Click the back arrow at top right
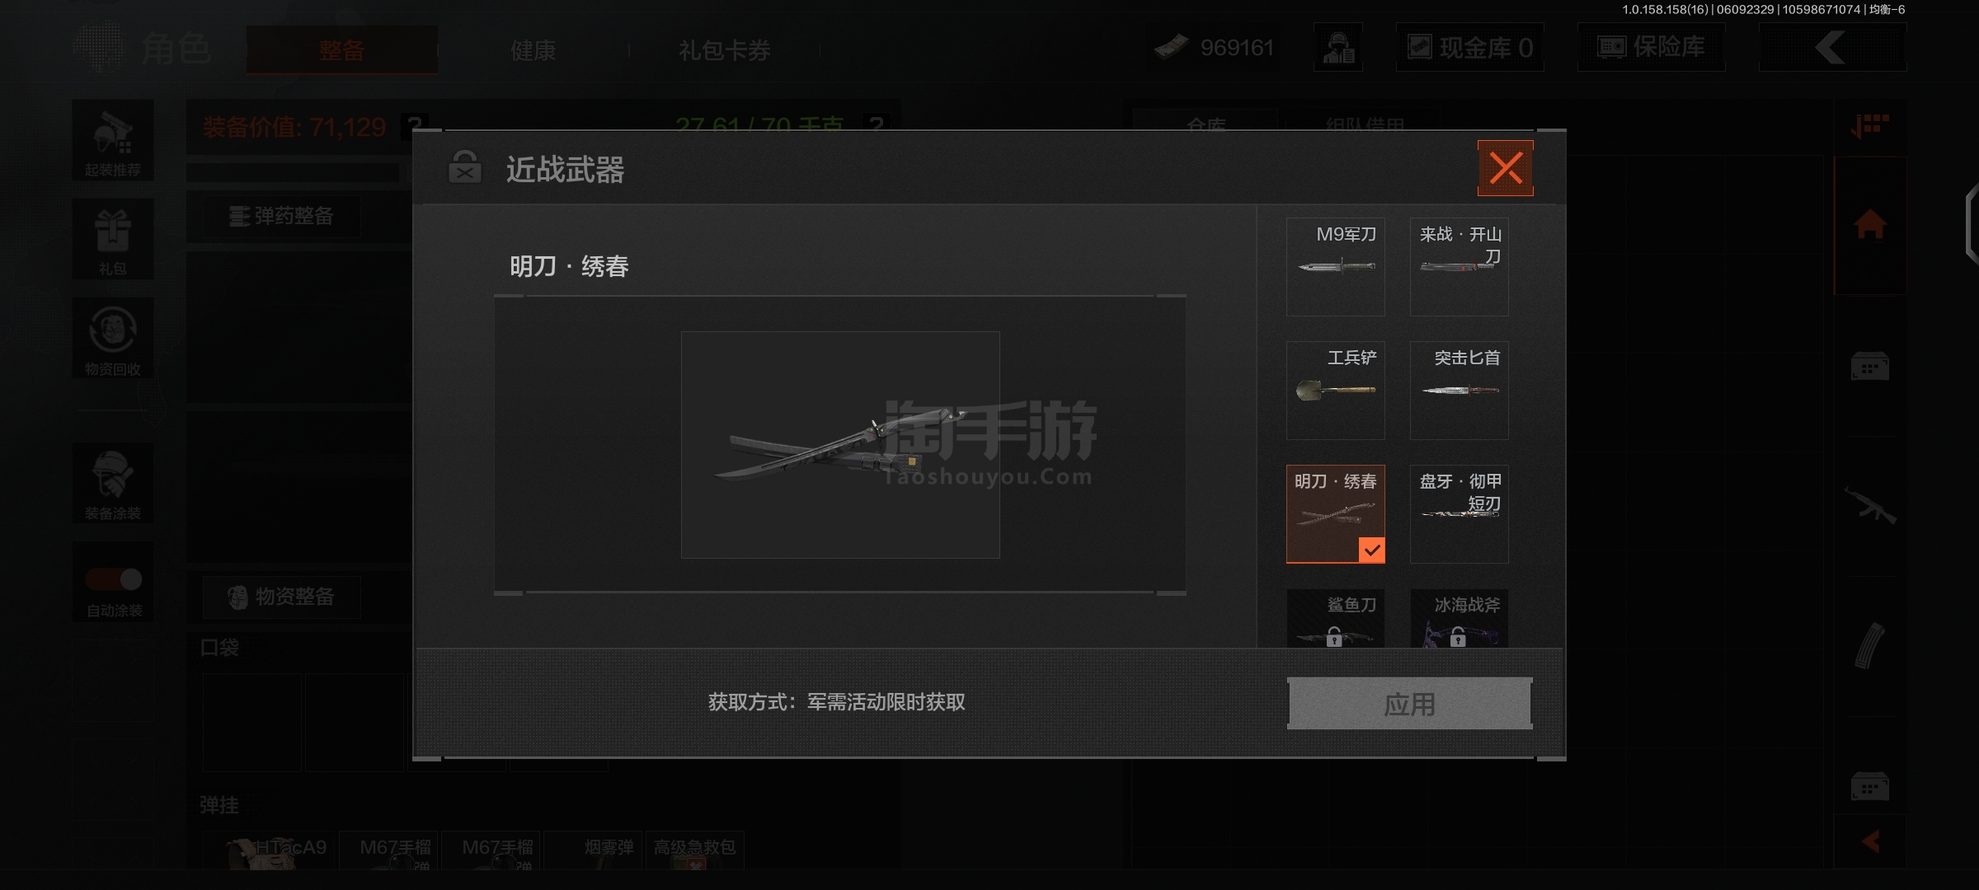 (1831, 47)
